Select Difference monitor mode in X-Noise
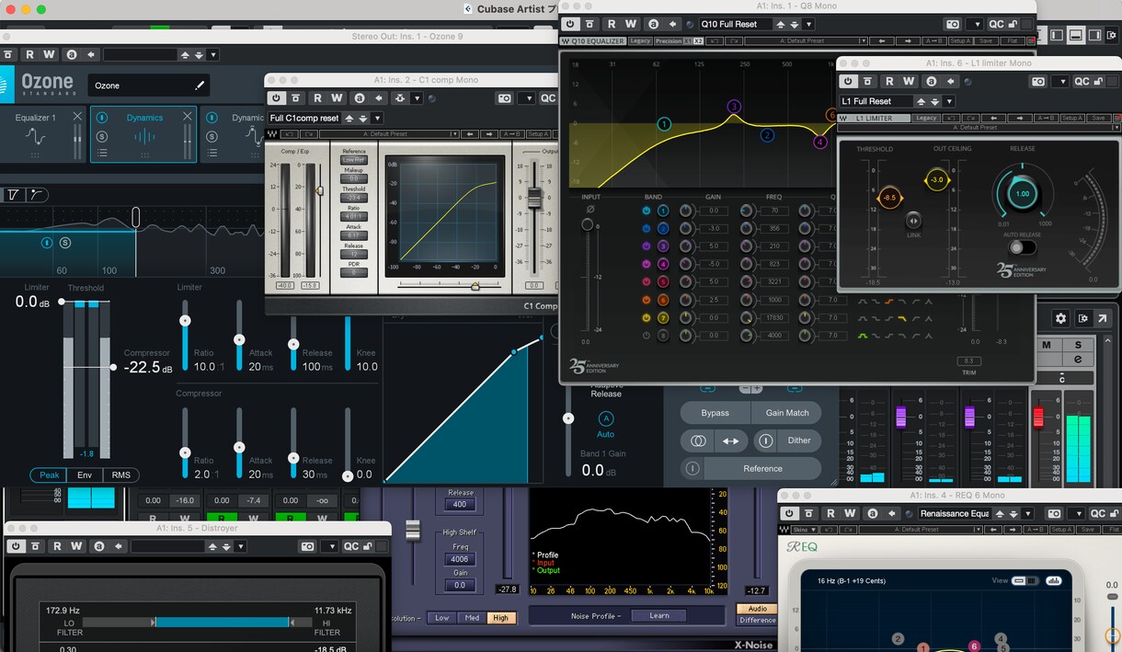This screenshot has height=652, width=1122. coord(757,620)
